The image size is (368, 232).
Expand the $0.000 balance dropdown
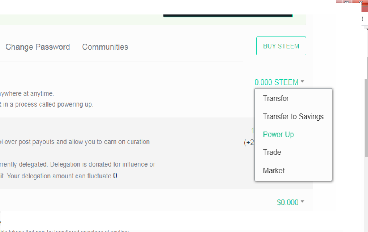tap(287, 202)
